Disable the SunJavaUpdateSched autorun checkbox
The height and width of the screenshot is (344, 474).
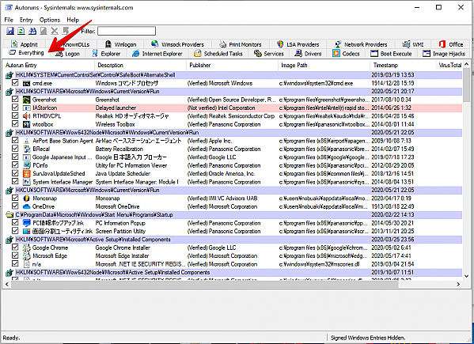click(15, 173)
